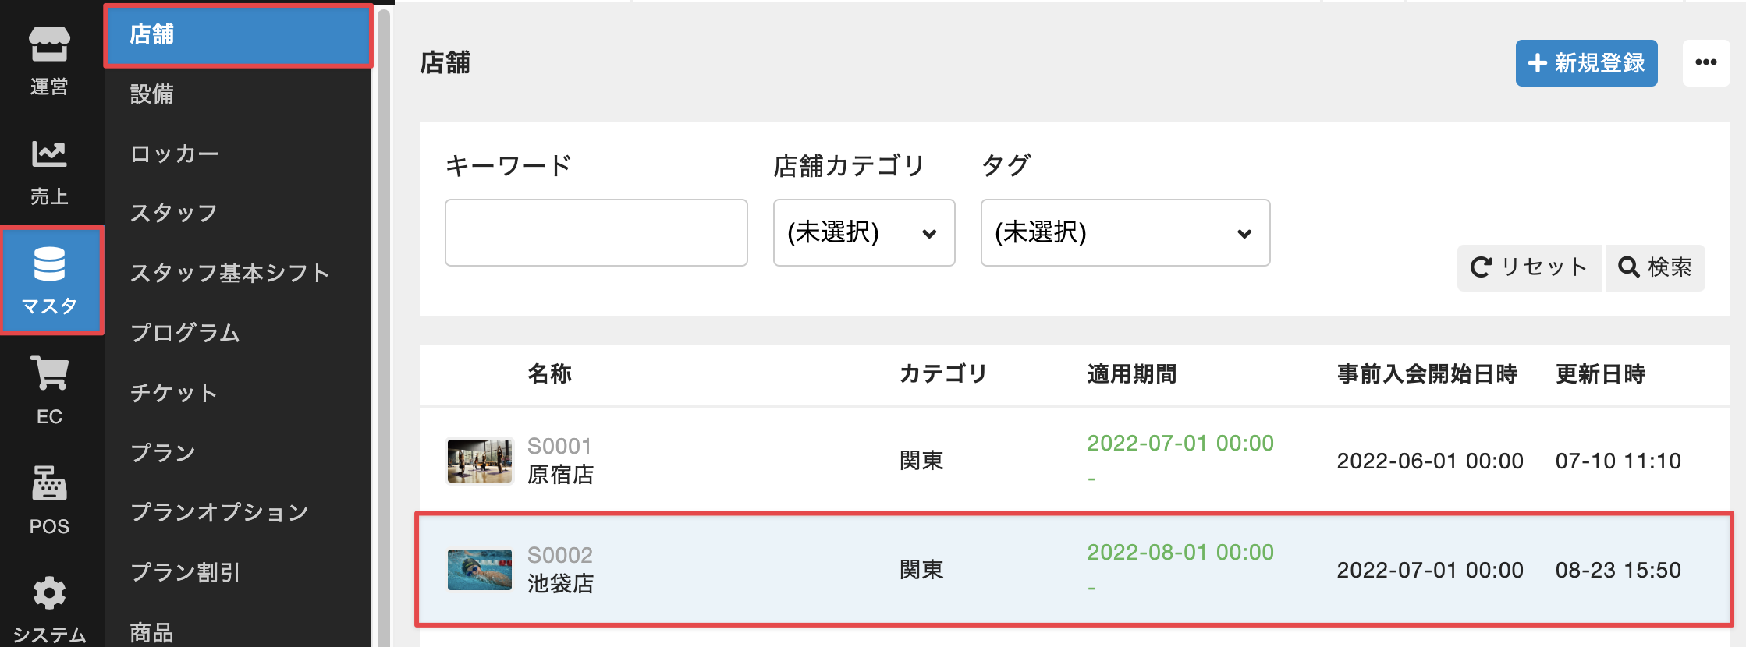The height and width of the screenshot is (647, 1746).
Task: Open the POS register section
Action: (49, 499)
